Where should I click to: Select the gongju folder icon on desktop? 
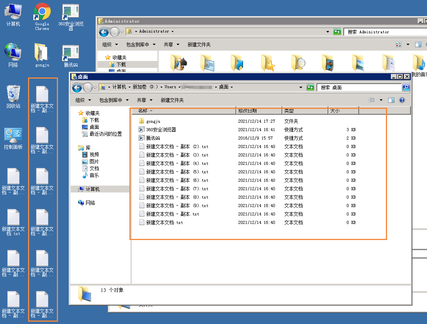tap(42, 53)
